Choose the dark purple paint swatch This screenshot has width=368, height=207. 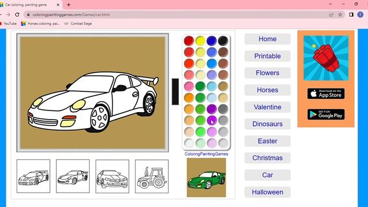(212, 109)
